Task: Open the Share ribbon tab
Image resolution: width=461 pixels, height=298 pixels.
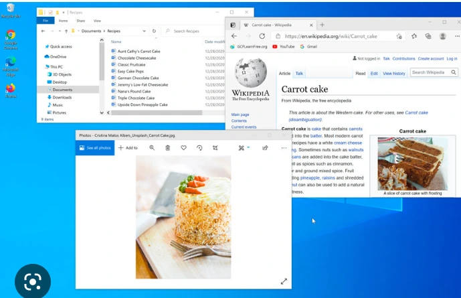Action: tap(81, 21)
